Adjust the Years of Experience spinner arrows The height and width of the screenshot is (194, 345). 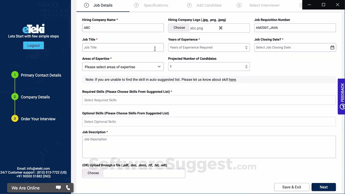click(246, 48)
